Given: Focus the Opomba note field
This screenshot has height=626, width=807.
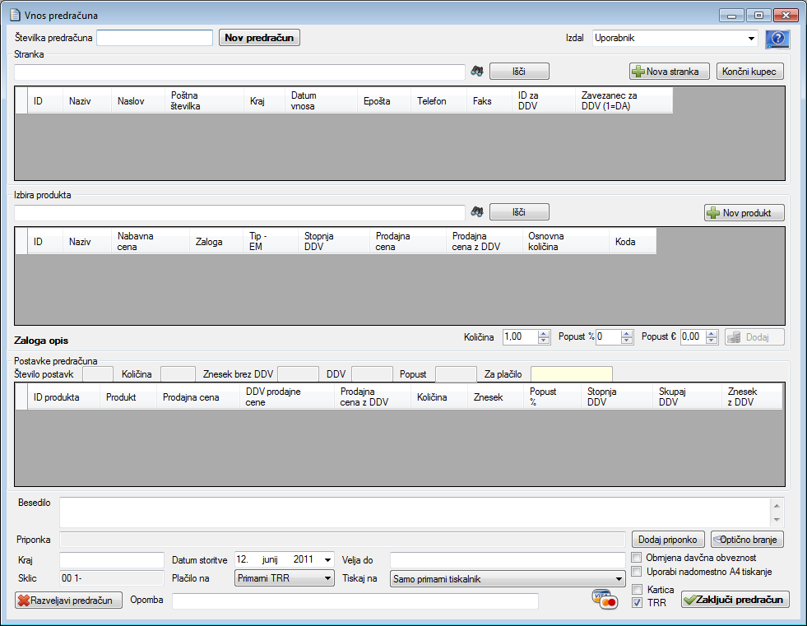Looking at the screenshot, I should [355, 600].
